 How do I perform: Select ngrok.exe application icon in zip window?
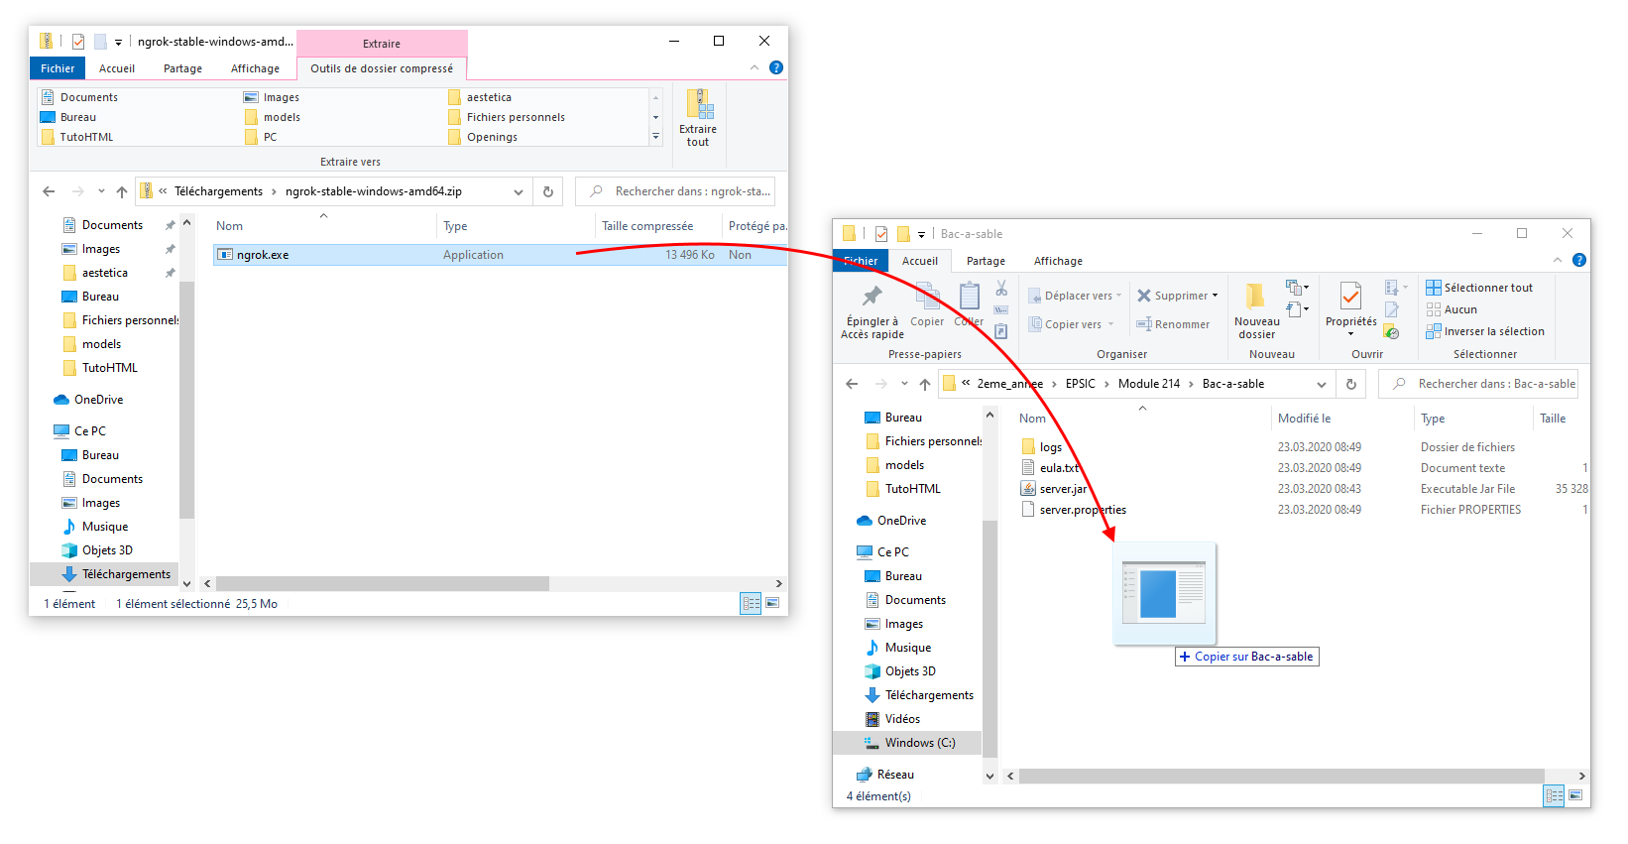click(225, 255)
